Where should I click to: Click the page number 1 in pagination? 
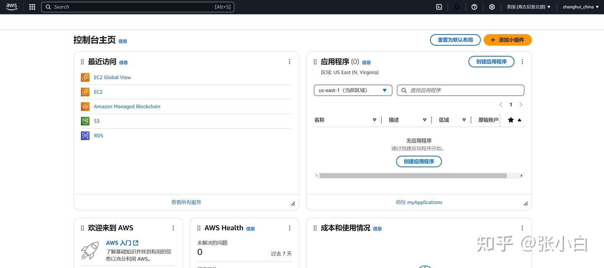511,105
